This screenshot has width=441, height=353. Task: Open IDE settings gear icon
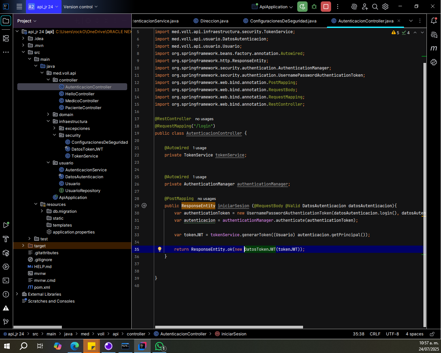click(385, 7)
